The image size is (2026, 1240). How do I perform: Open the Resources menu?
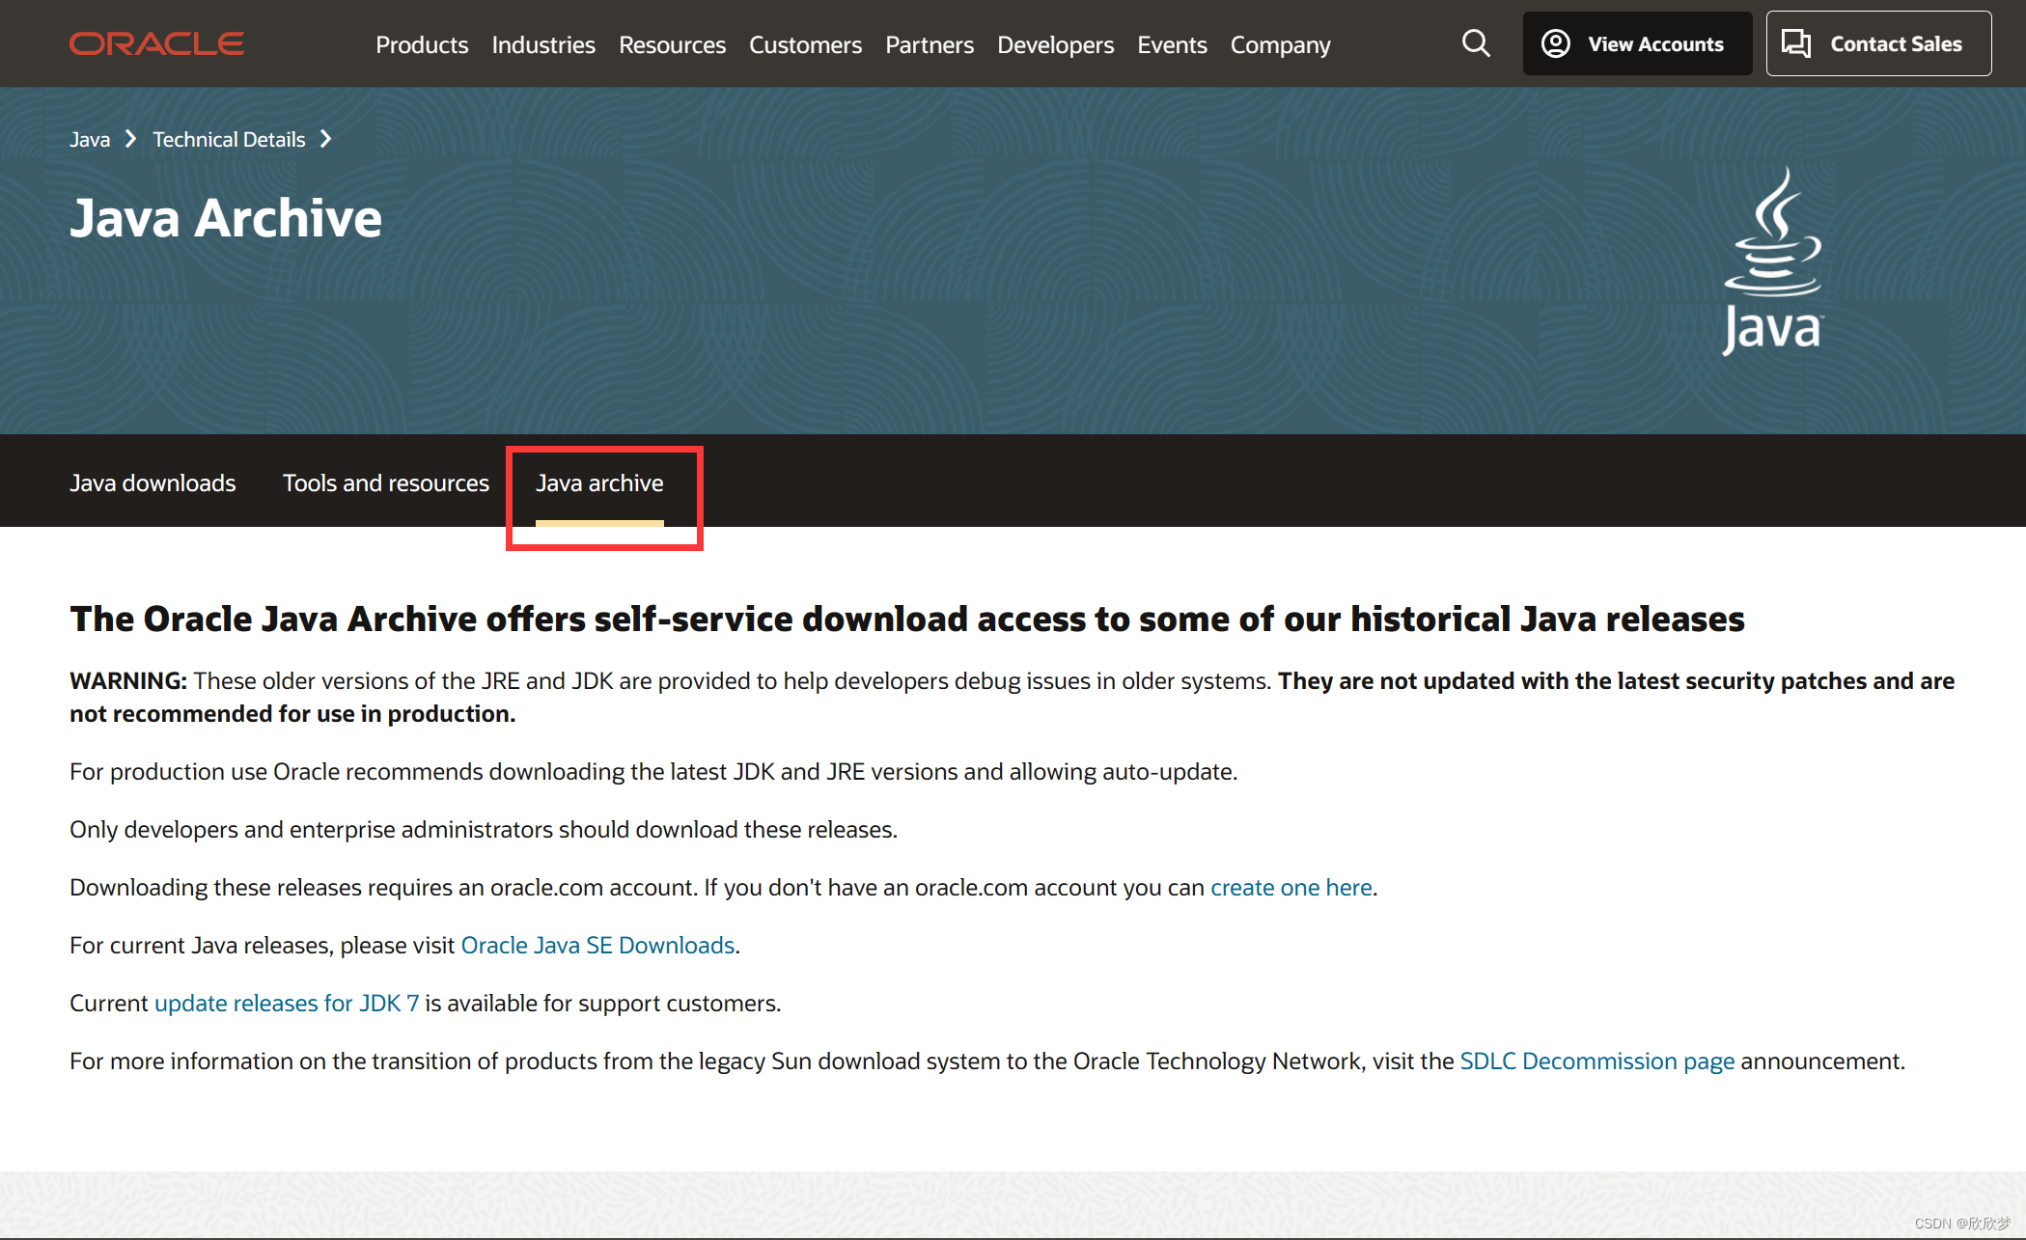[x=672, y=44]
